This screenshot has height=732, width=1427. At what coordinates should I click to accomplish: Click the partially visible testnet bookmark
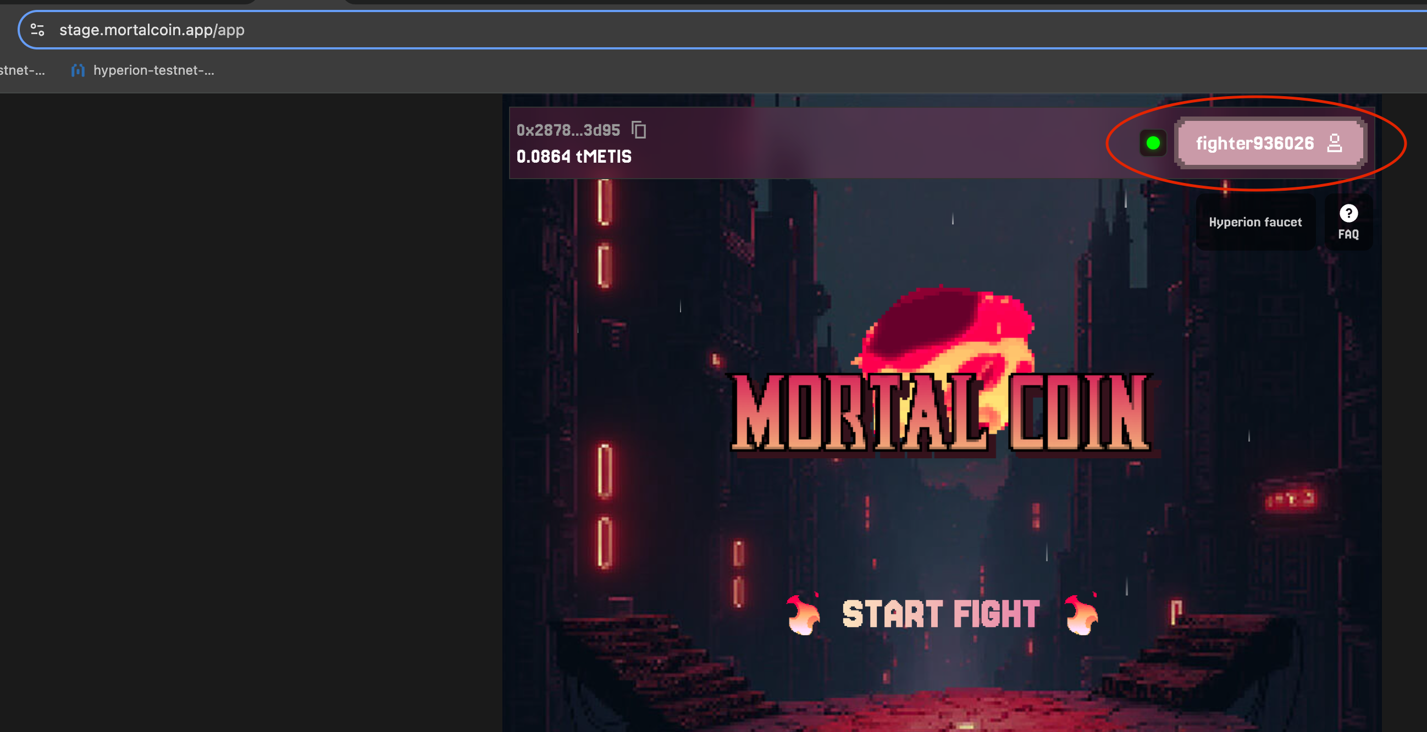[22, 70]
